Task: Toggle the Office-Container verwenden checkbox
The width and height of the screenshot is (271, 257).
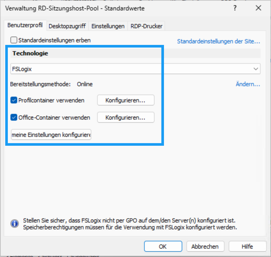Action: pyautogui.click(x=14, y=118)
